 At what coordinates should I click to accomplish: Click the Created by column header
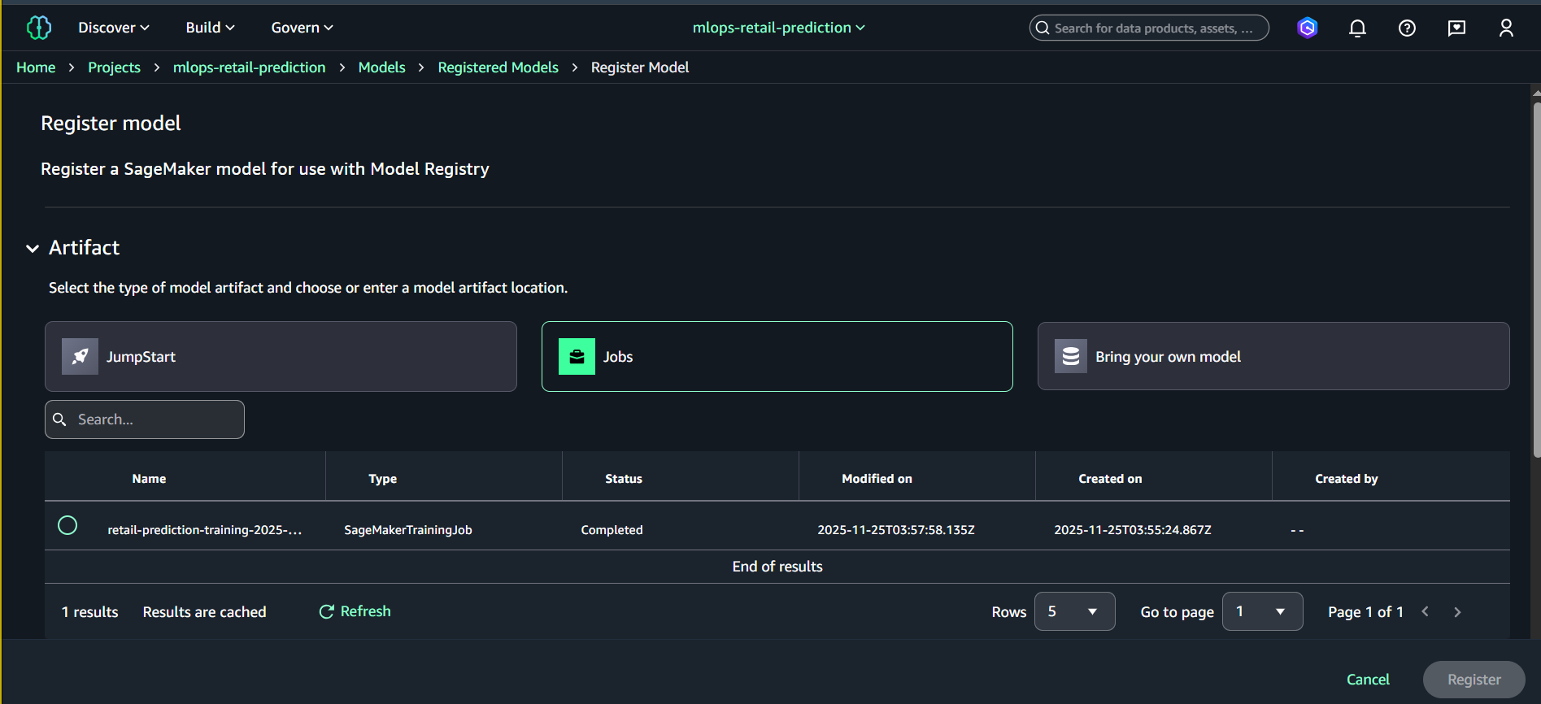pos(1346,479)
